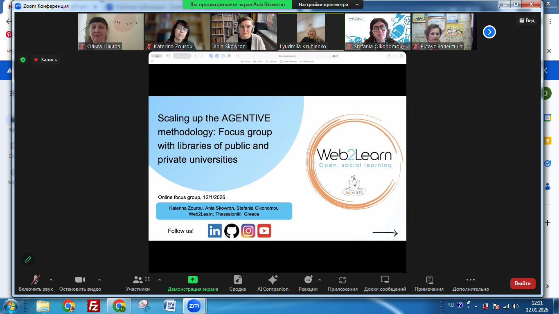Click the green encryption shield icon
This screenshot has width=559, height=314.
[x=23, y=60]
